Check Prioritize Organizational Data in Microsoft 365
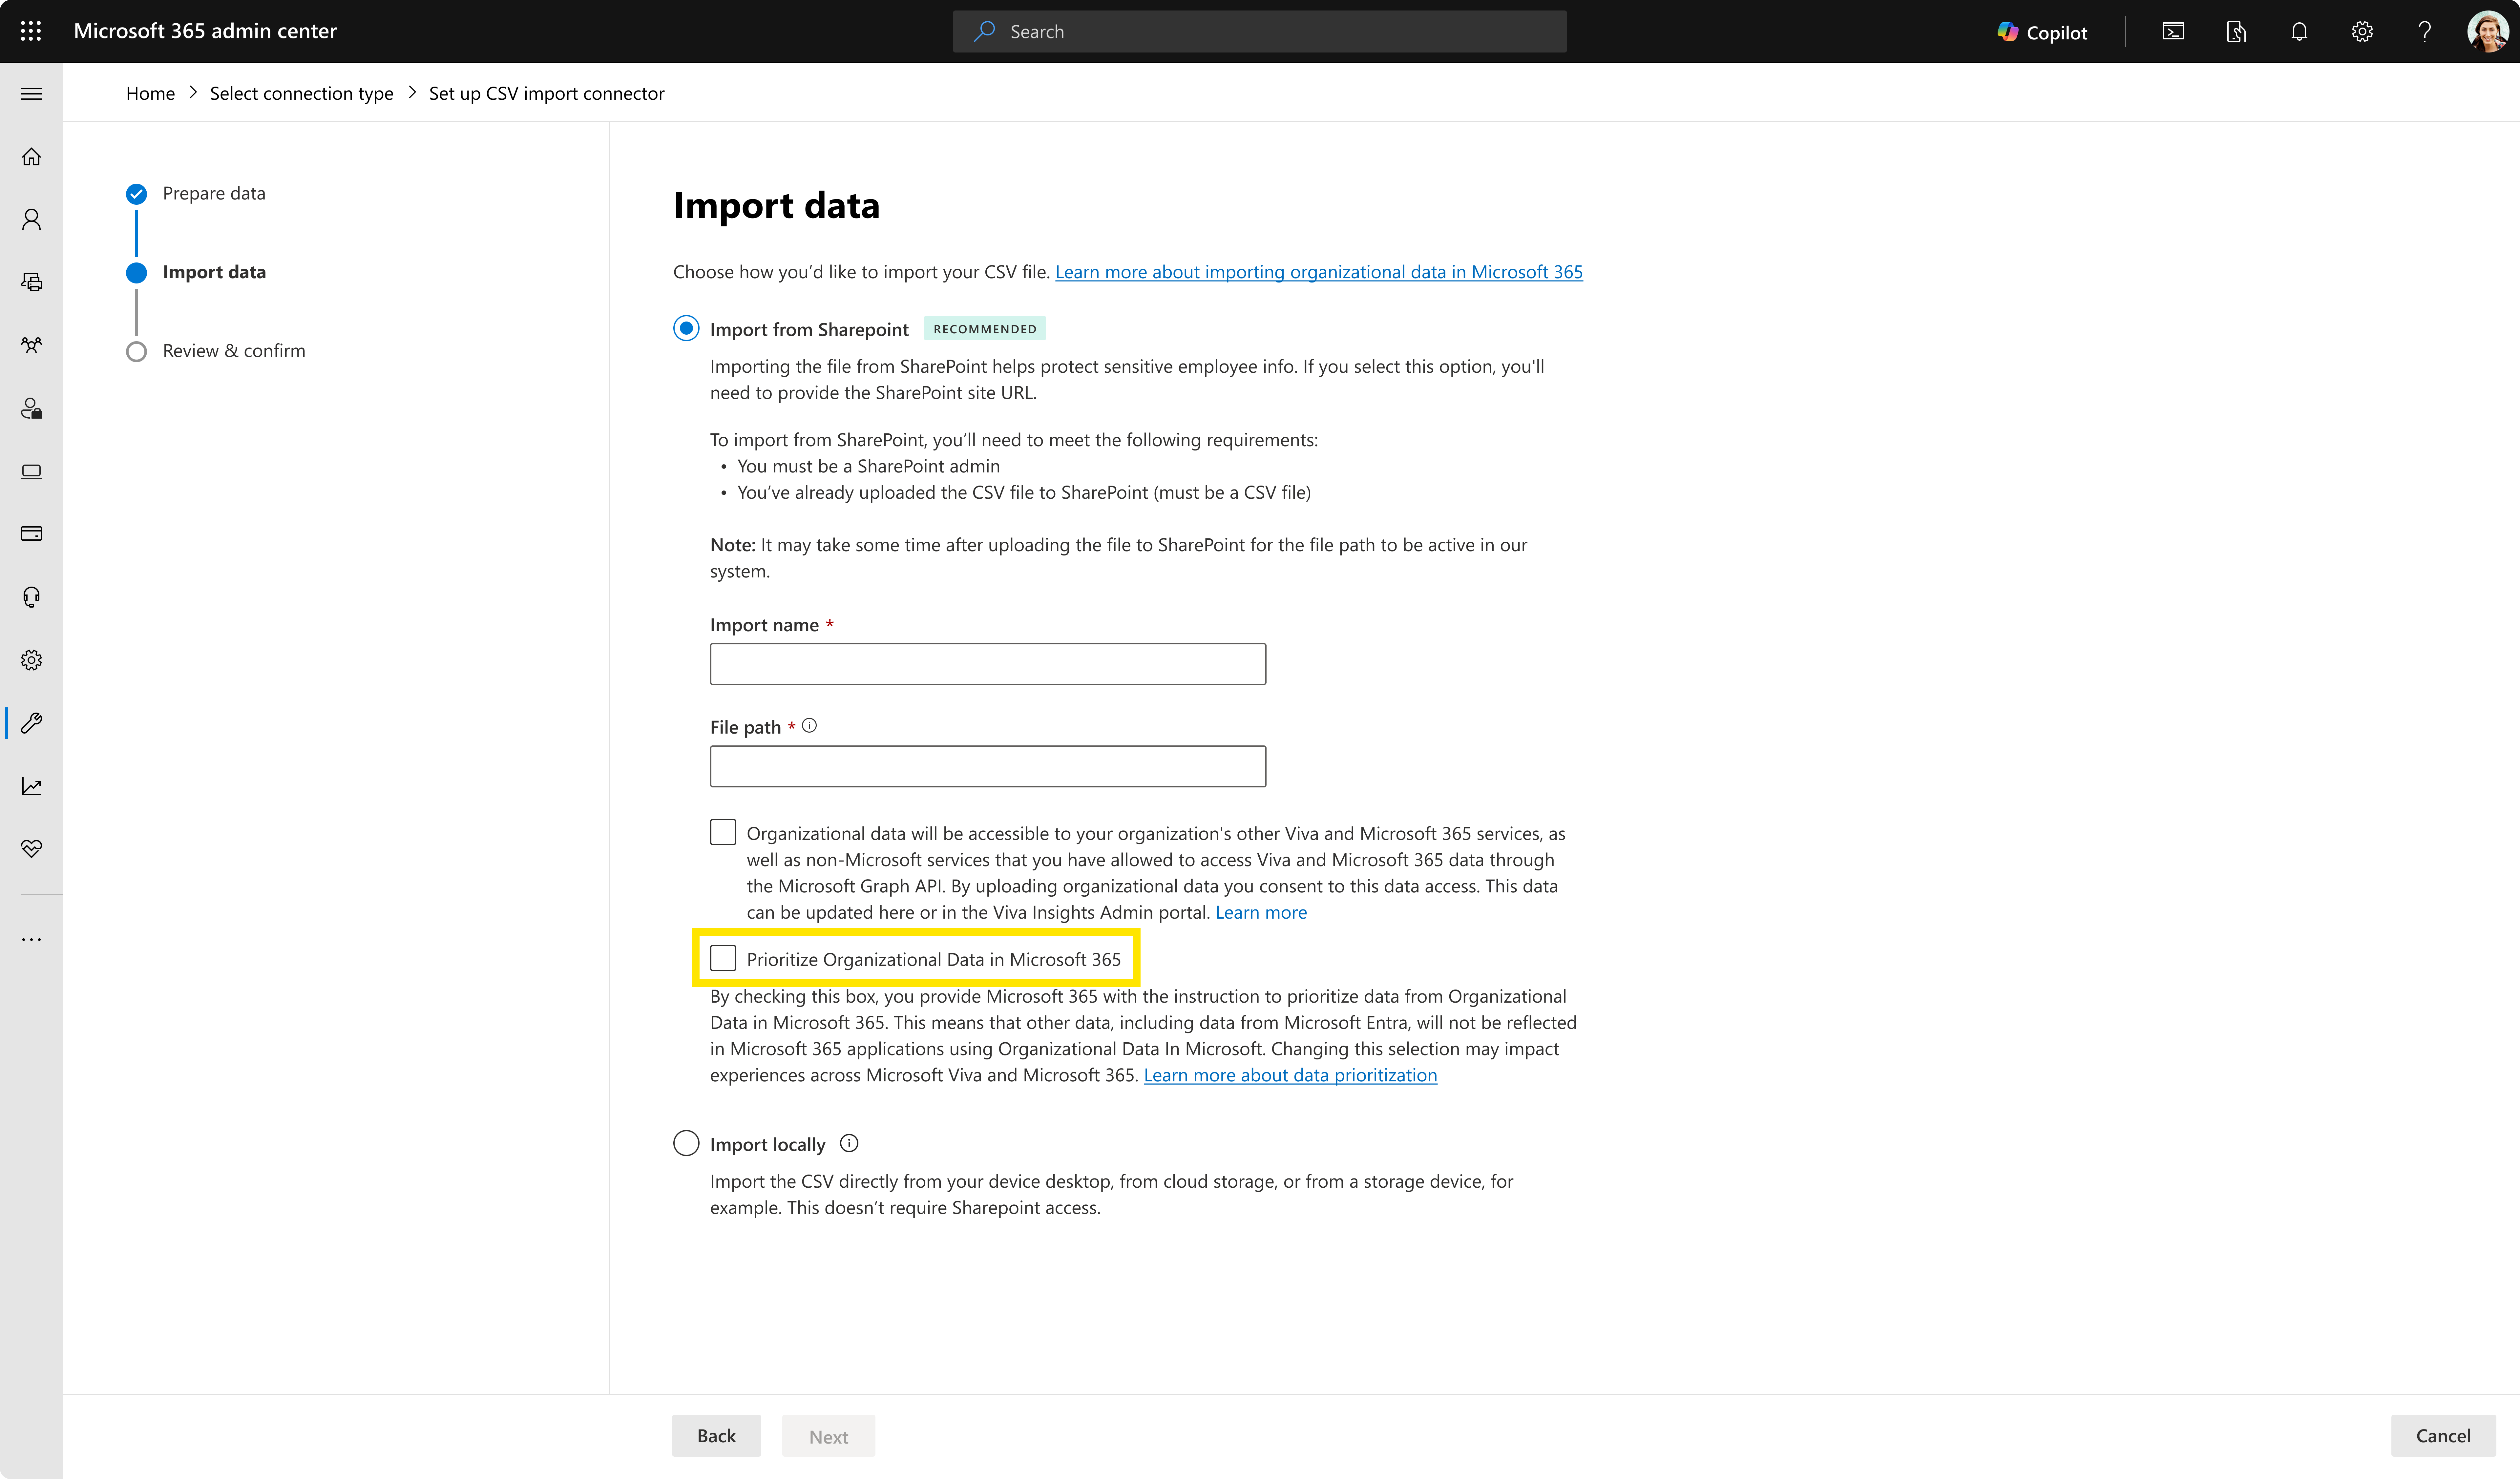Screen dimensions: 2520x1479 (x=723, y=958)
